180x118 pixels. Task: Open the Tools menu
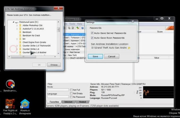[x=72, y=24]
